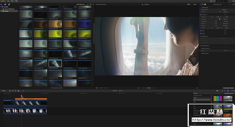This screenshot has width=235, height=127.
Task: Select the Prime 32mm 04 browser thumbnail
Action: 55,63
